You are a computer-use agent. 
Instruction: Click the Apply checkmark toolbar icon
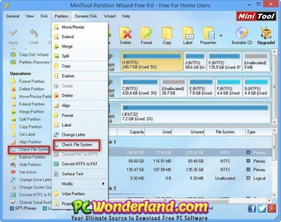pos(13,33)
